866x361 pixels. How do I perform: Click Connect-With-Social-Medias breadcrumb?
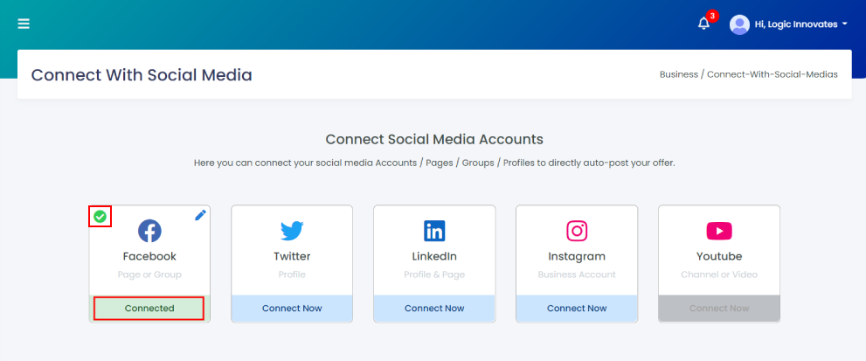pos(772,74)
